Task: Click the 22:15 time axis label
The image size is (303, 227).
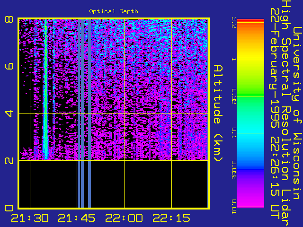Action: tap(171, 218)
